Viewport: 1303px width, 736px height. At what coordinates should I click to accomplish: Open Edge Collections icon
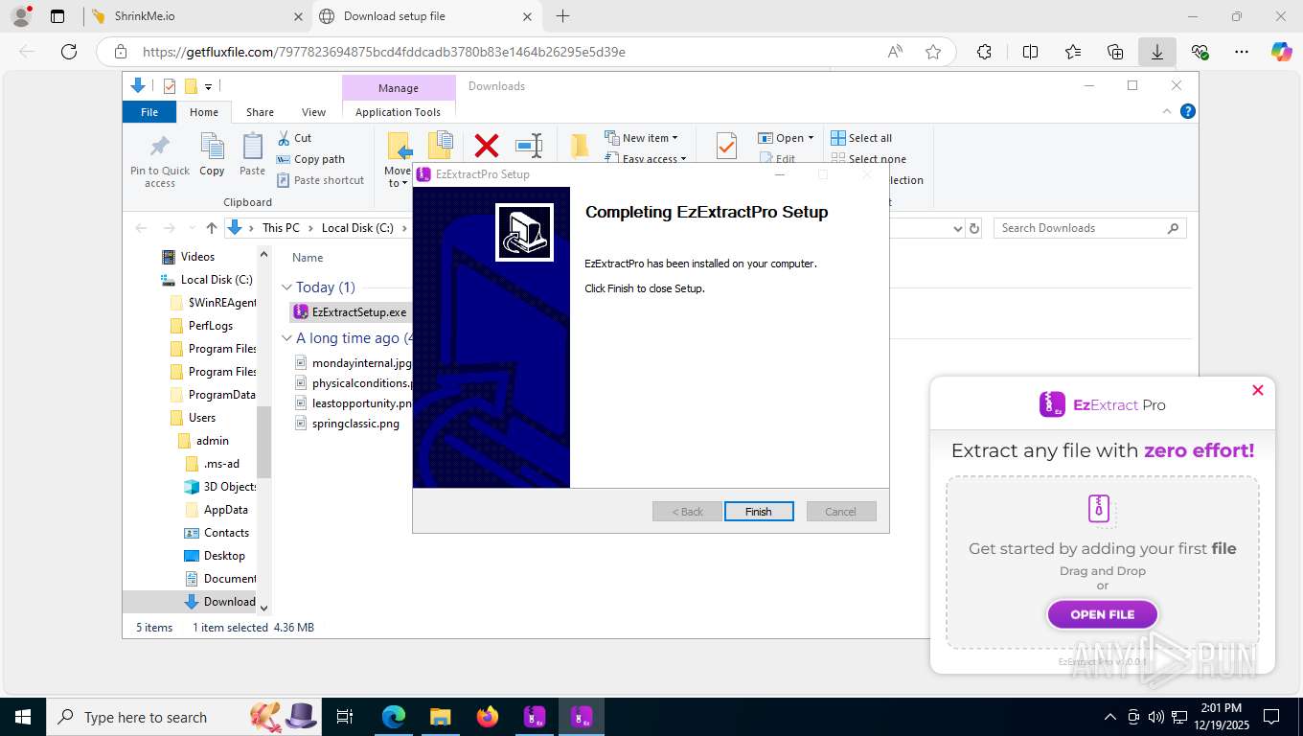[x=1115, y=52]
